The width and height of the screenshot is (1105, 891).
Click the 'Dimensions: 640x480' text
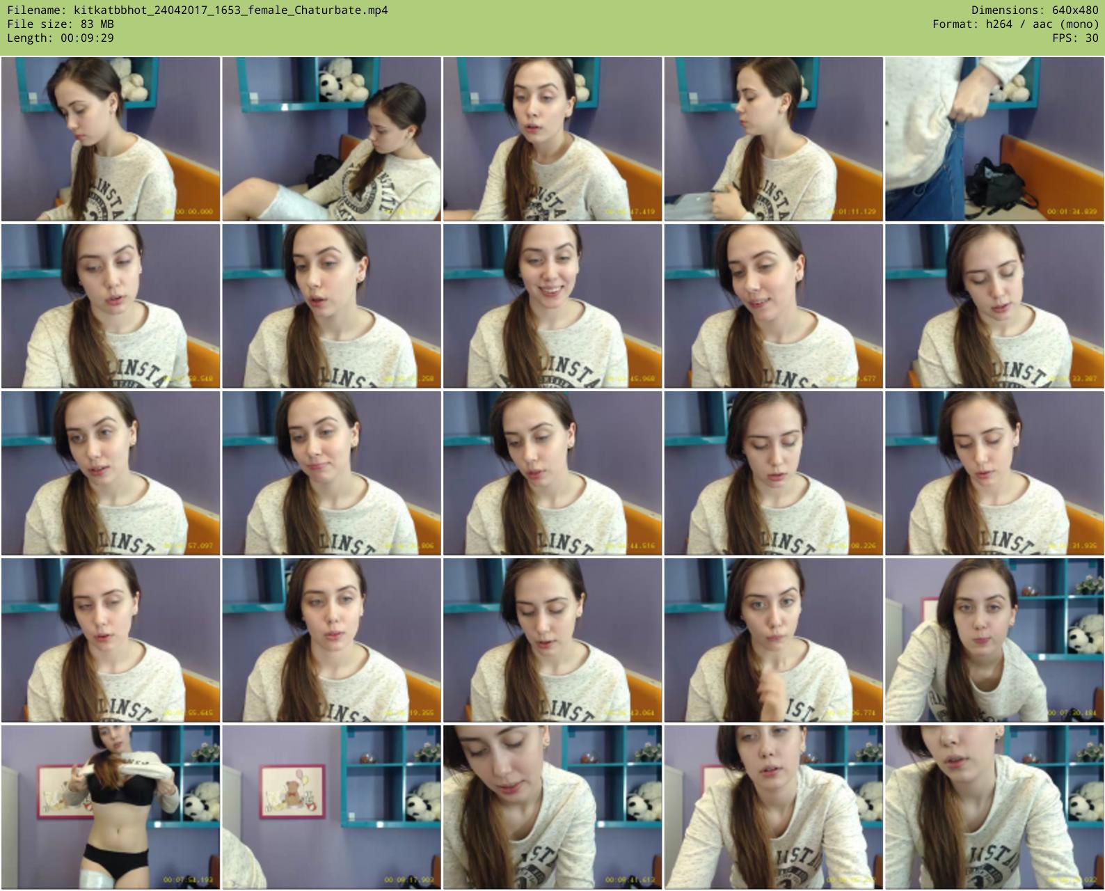click(1035, 10)
